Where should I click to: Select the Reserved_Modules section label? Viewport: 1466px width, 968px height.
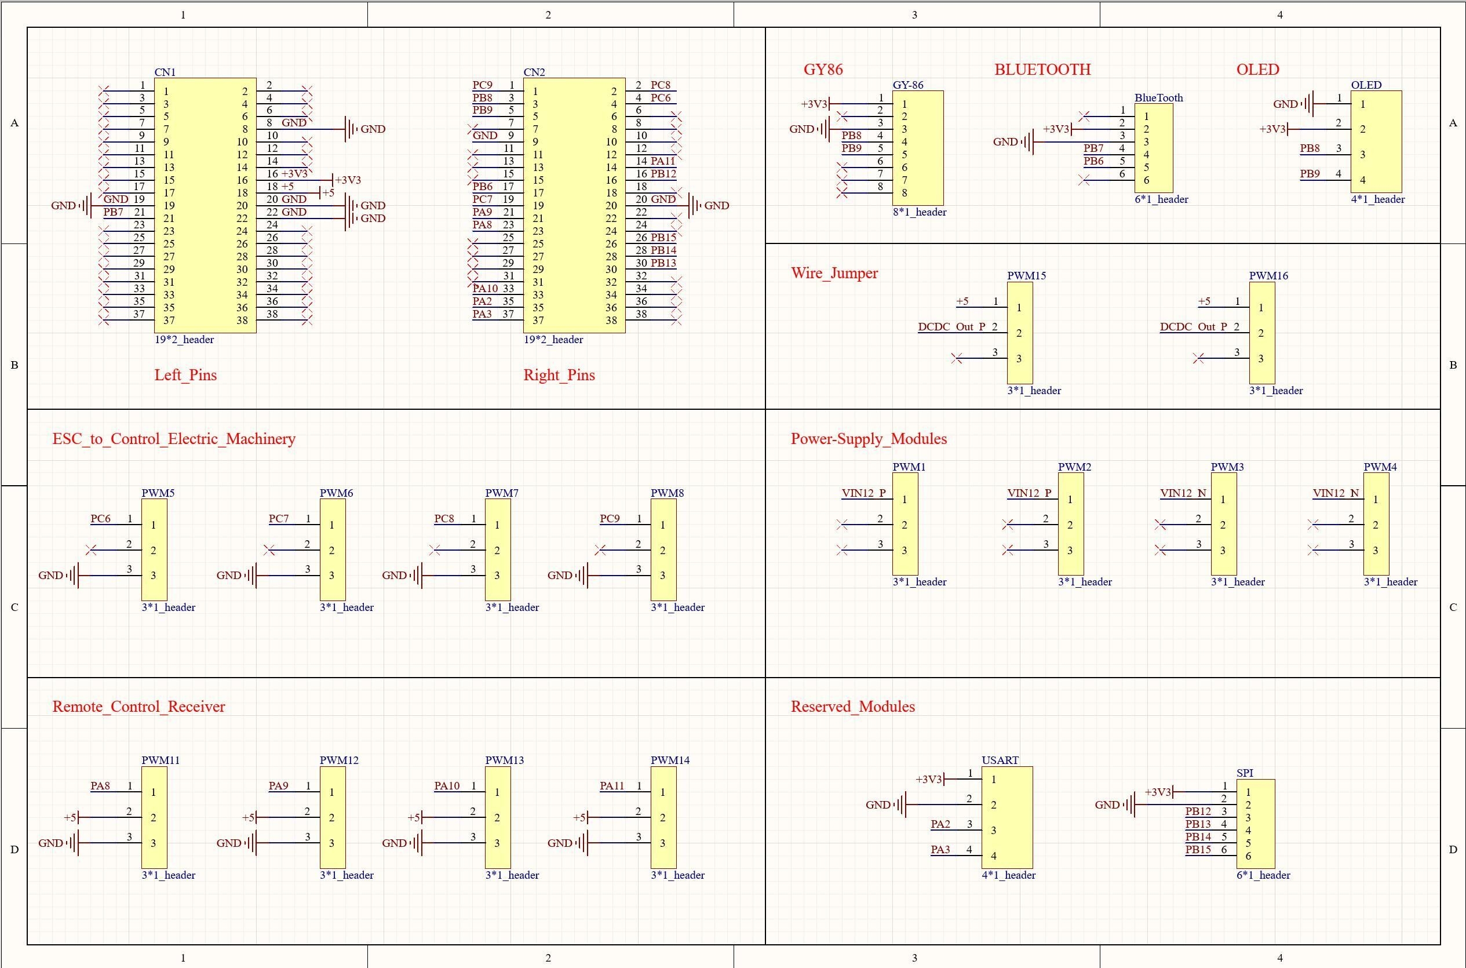point(853,707)
